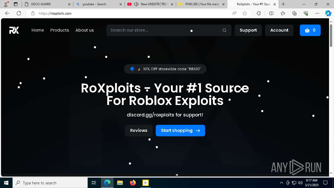Refresh the current page
The height and width of the screenshot is (188, 334).
tap(19, 13)
